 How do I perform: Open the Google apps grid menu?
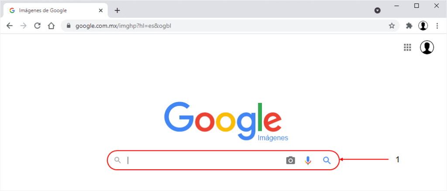pyautogui.click(x=408, y=47)
